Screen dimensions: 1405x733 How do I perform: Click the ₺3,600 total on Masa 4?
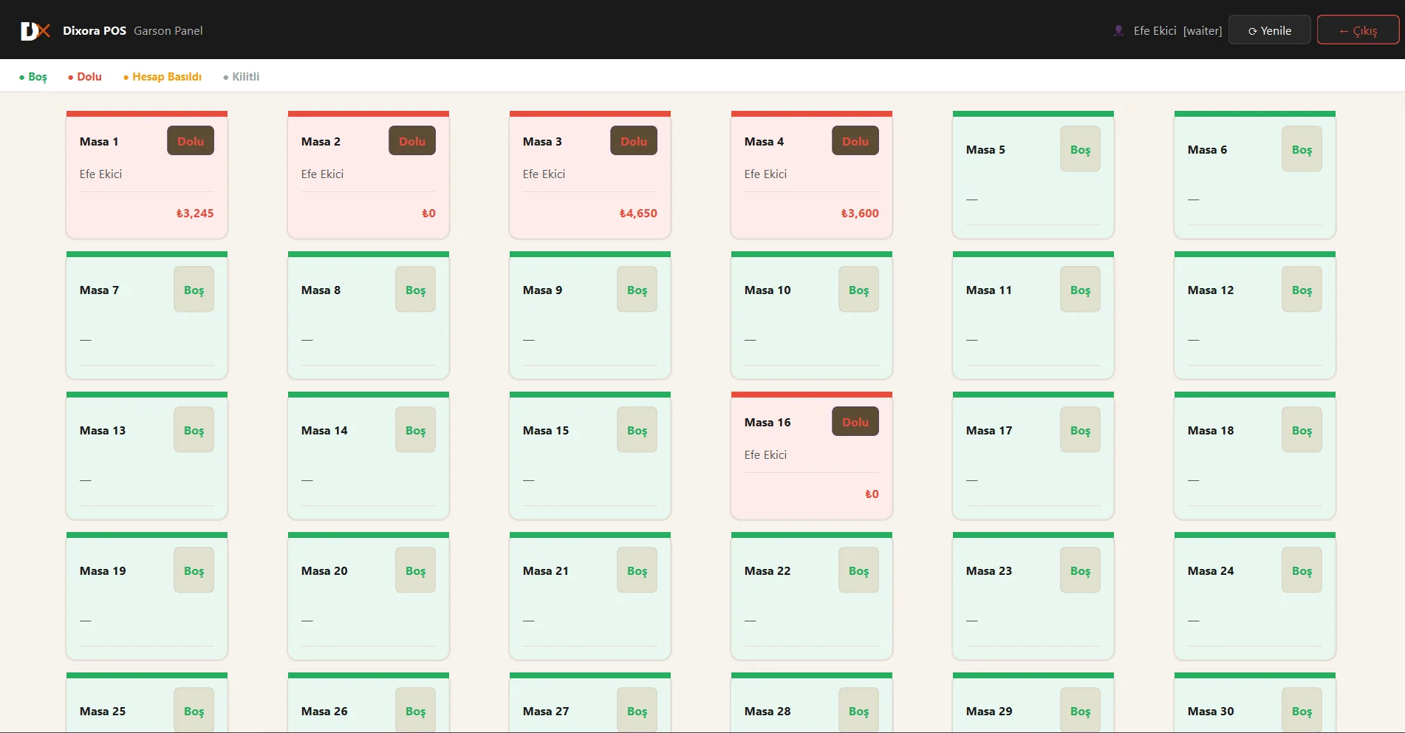[860, 214]
